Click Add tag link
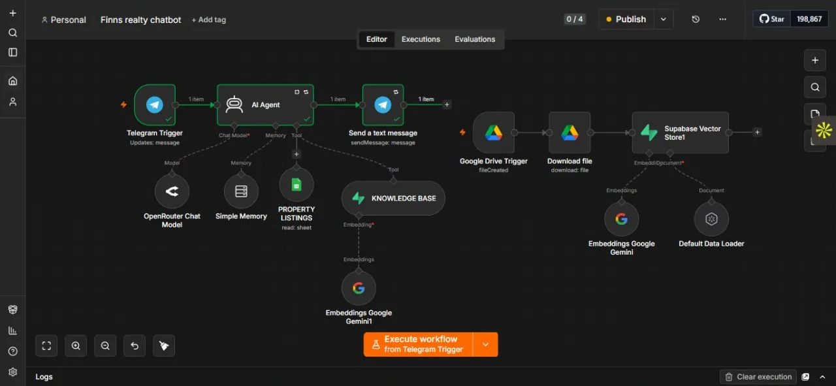 (209, 20)
